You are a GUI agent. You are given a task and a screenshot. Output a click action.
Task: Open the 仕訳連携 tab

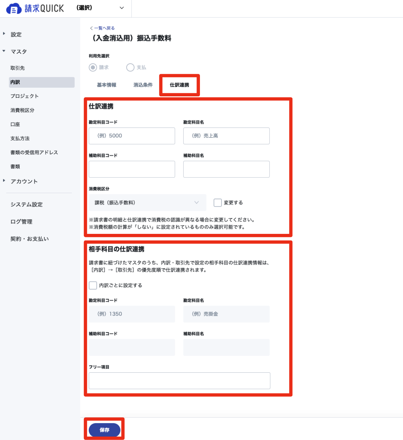click(179, 85)
